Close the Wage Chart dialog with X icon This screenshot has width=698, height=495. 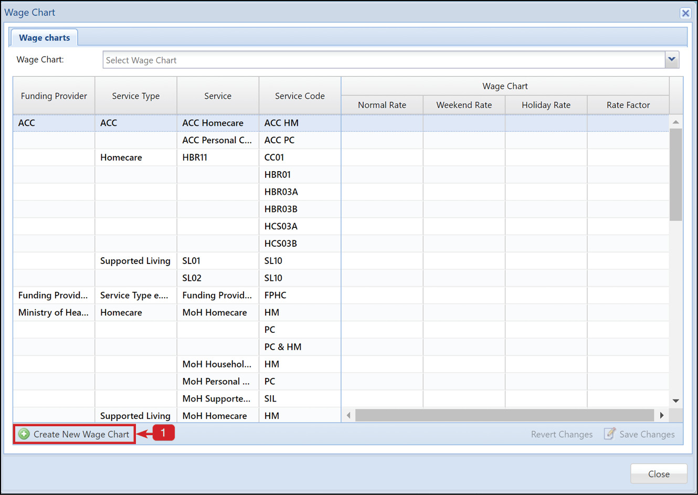(685, 13)
